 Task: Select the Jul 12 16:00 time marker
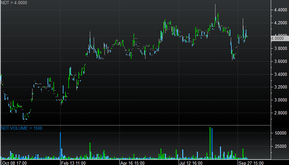click(x=192, y=163)
